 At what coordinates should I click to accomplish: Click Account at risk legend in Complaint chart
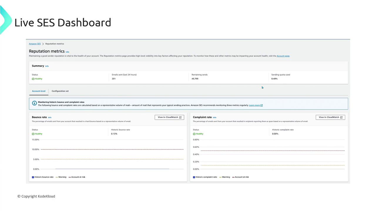[241, 177]
